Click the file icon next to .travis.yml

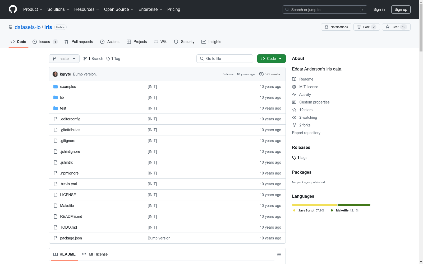(x=56, y=184)
